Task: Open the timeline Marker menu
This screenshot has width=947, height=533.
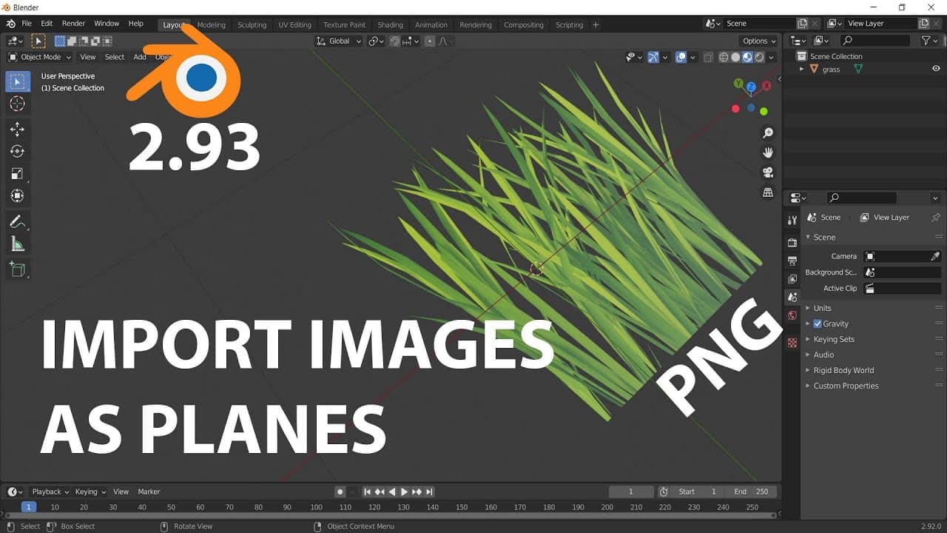Action: pyautogui.click(x=149, y=492)
